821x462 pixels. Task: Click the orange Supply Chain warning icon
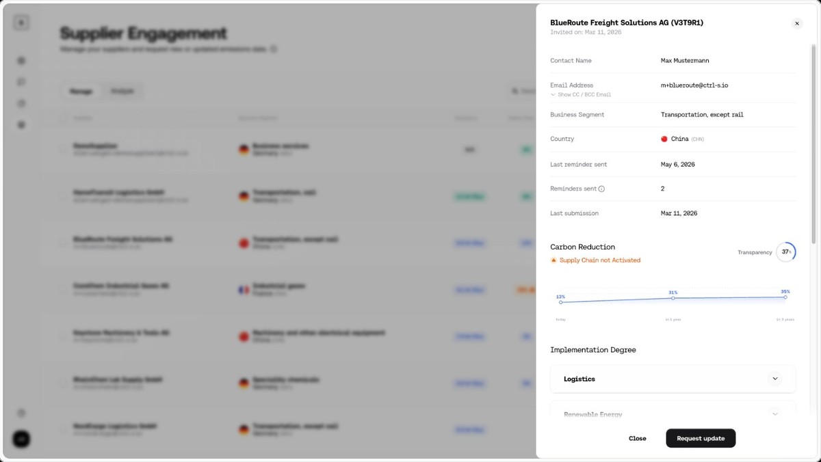[x=553, y=260]
